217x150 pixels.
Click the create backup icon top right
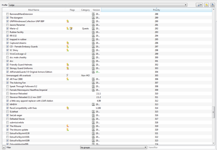(213, 5)
